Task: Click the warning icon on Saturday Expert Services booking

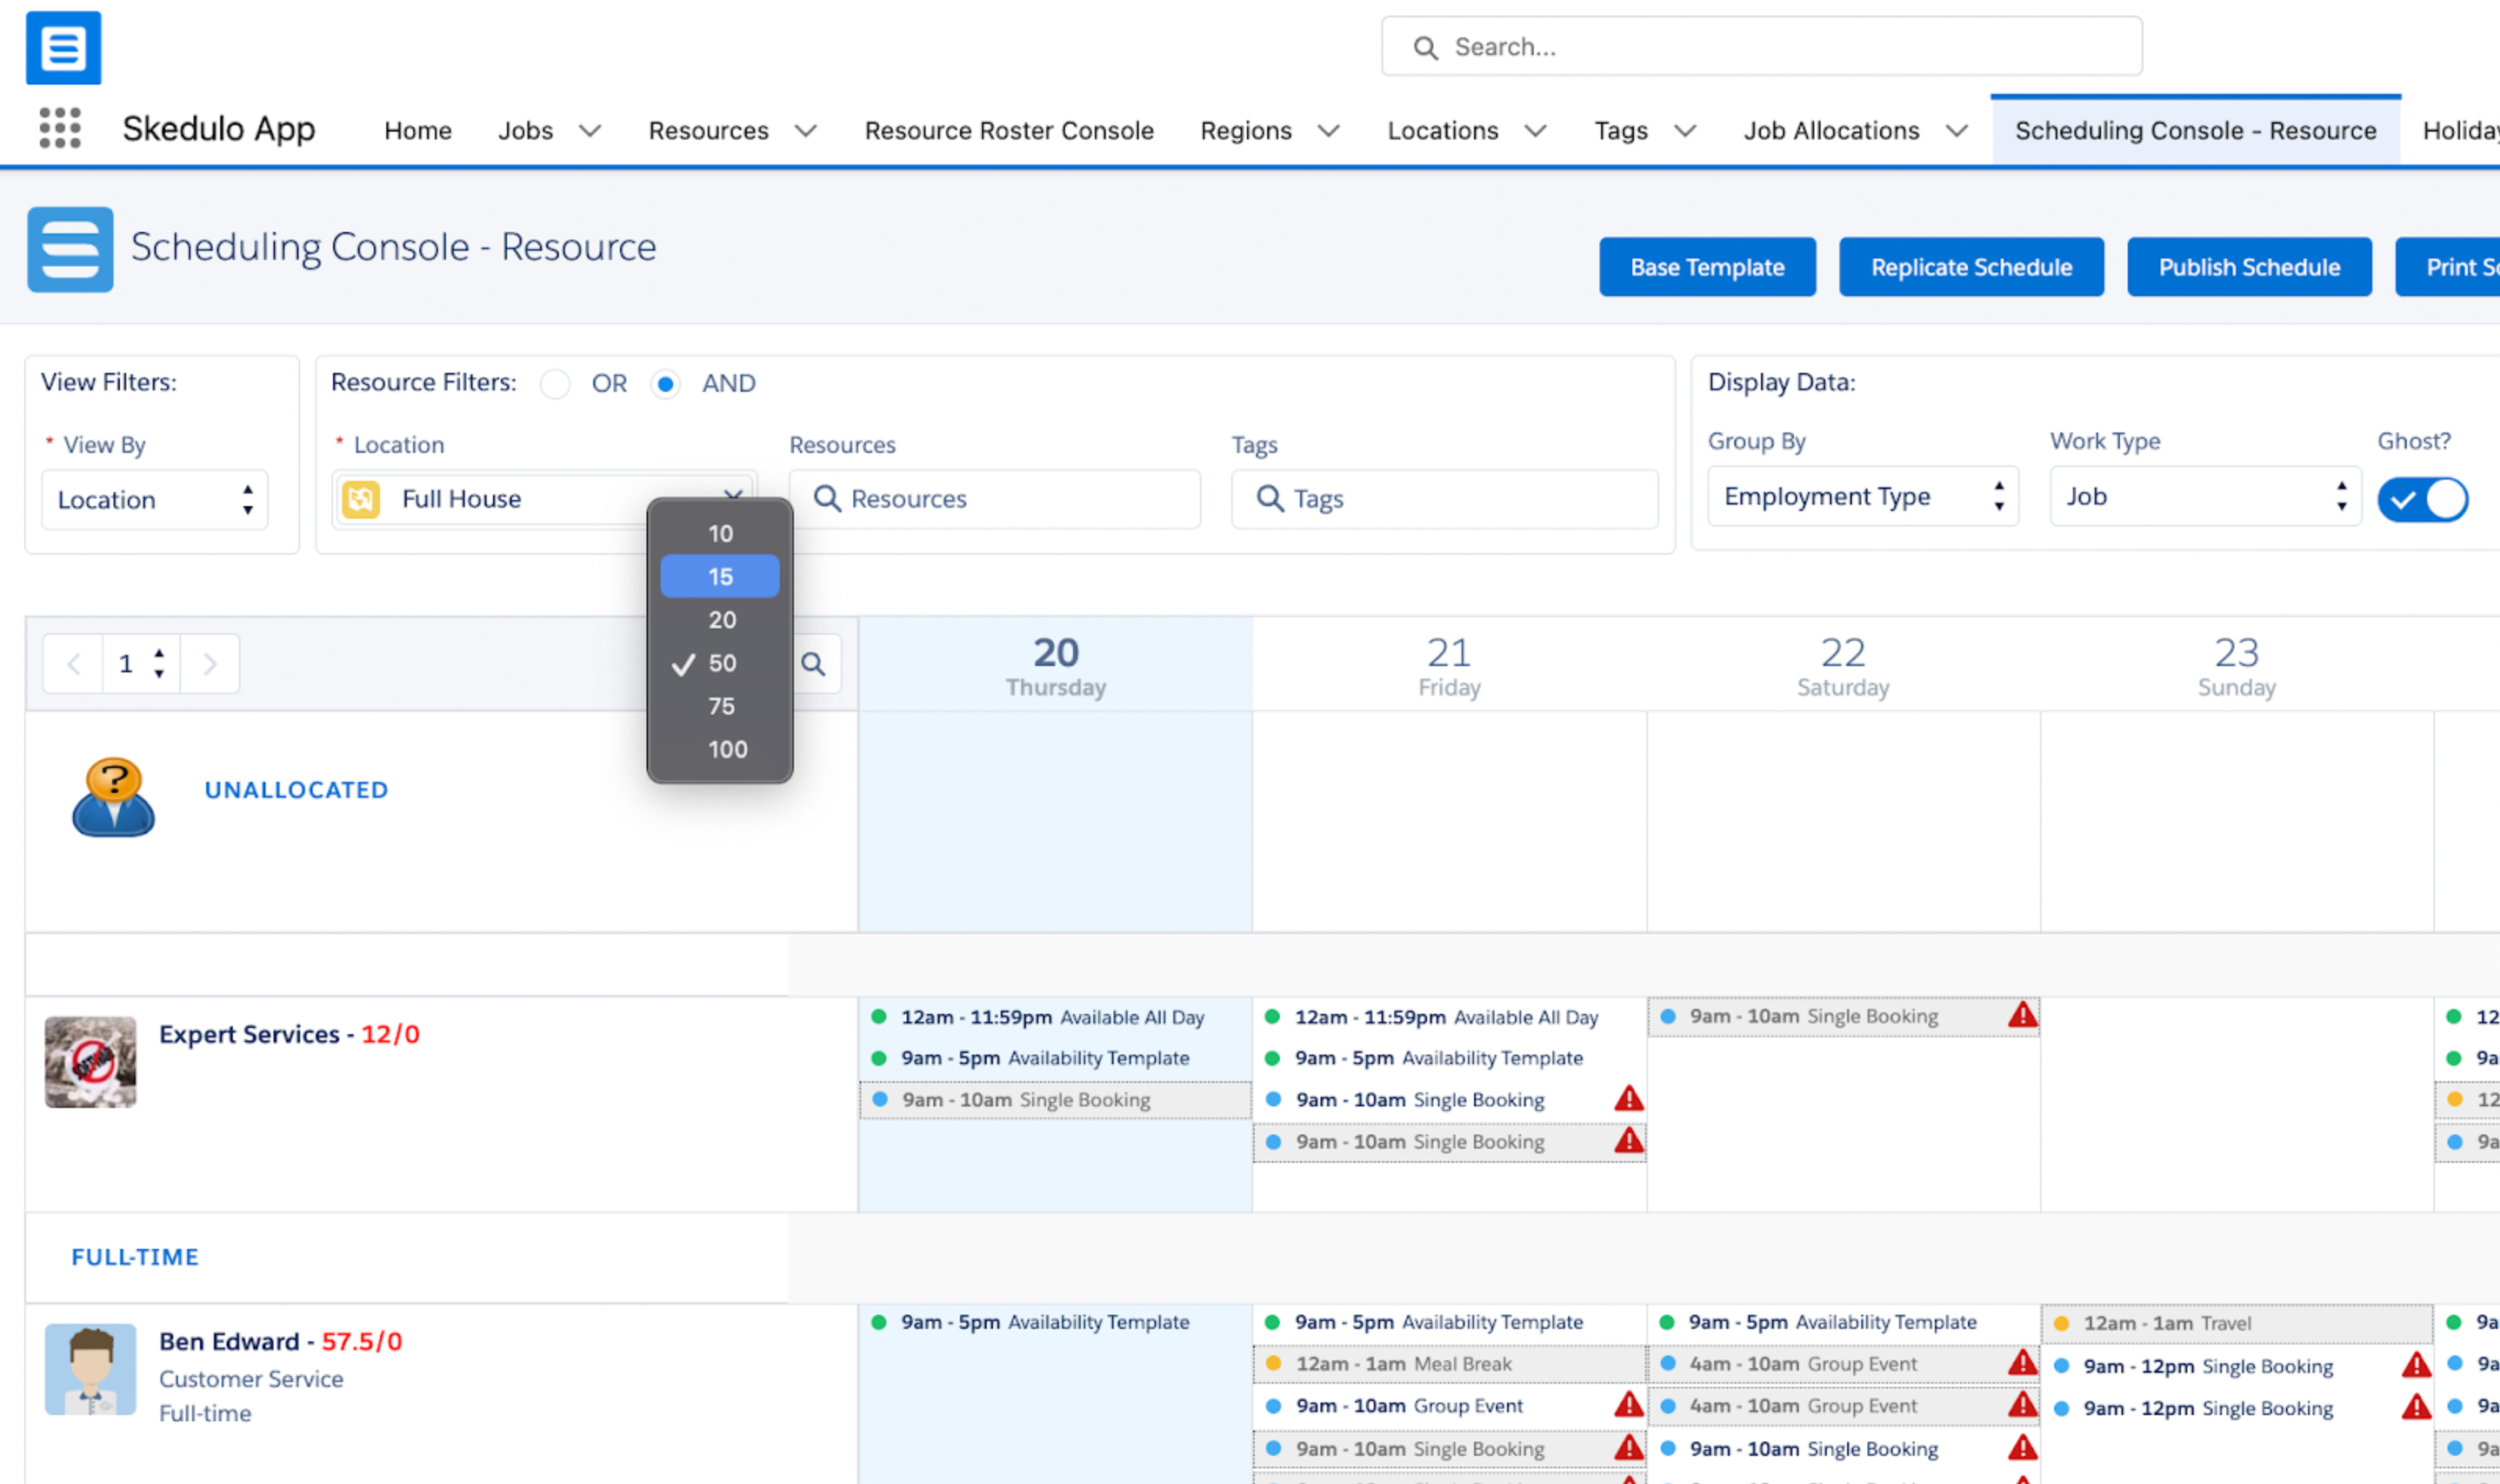Action: pos(2022,1015)
